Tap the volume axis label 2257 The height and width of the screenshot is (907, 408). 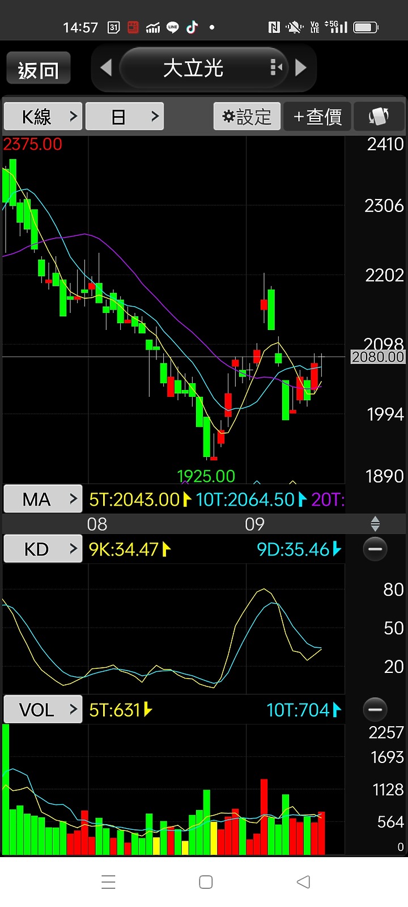point(386,732)
